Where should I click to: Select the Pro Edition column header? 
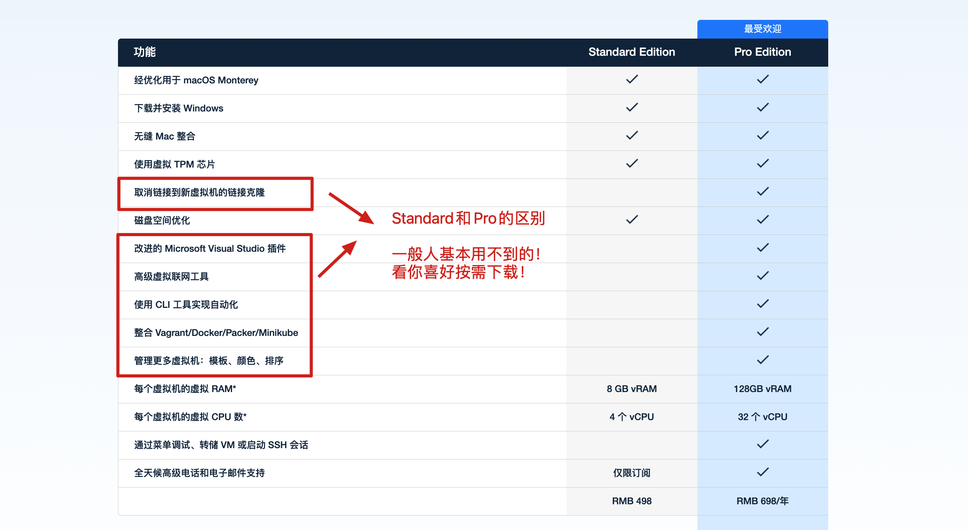tap(762, 52)
